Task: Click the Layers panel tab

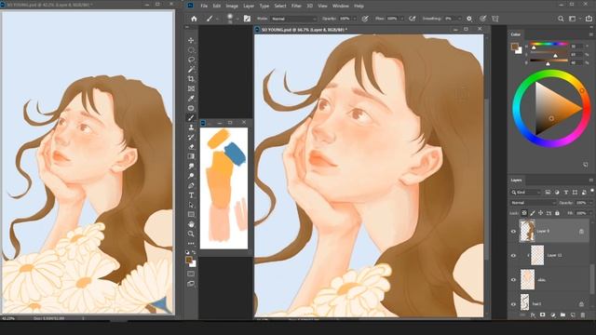Action: point(516,180)
